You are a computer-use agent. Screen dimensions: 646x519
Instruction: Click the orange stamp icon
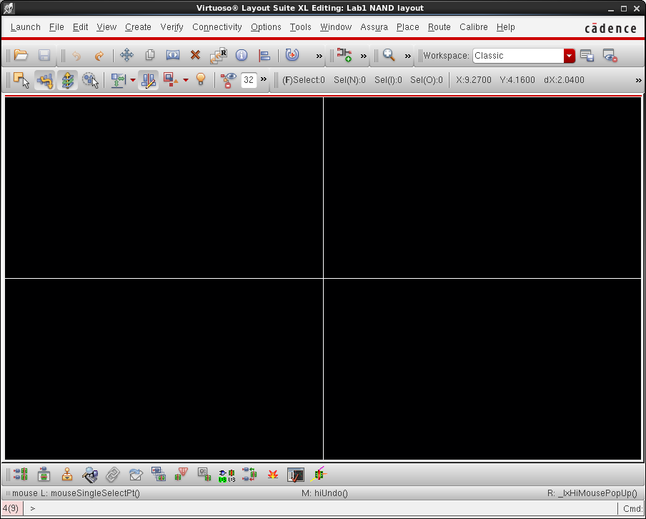point(66,475)
